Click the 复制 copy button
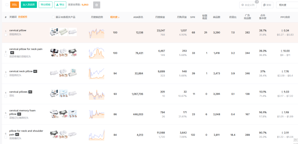The width and height of the screenshot is (298, 144). 267,5
